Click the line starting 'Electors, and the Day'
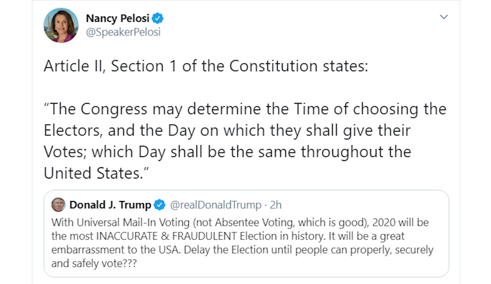Viewport: 491px width, 284px height. [226, 131]
